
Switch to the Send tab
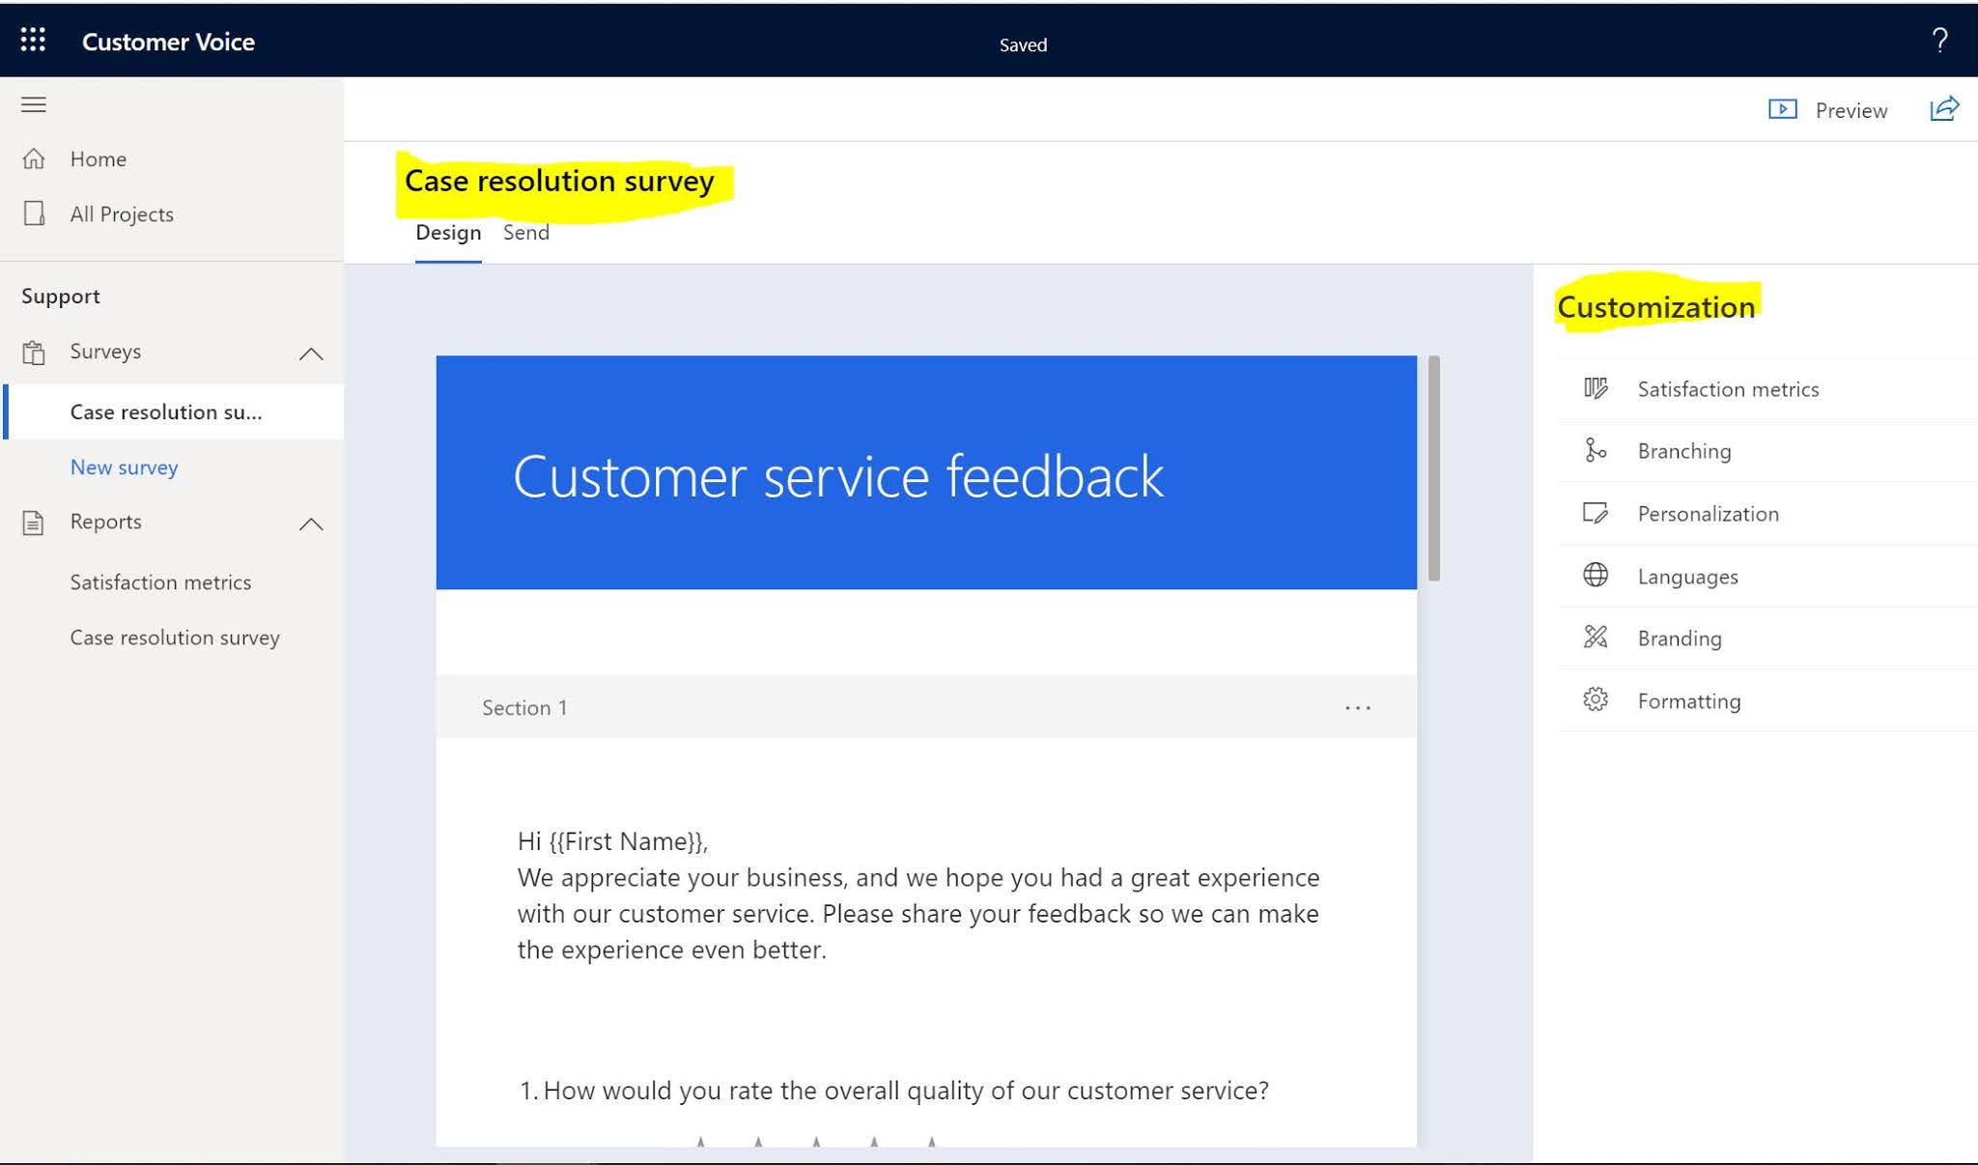click(525, 233)
